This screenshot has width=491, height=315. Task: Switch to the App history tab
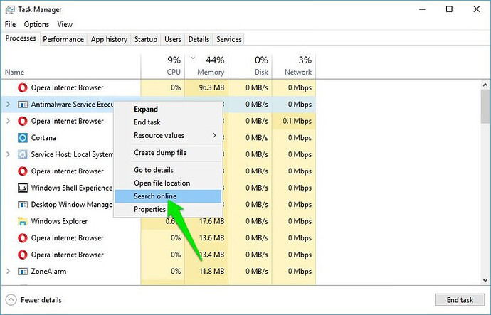[x=109, y=39]
